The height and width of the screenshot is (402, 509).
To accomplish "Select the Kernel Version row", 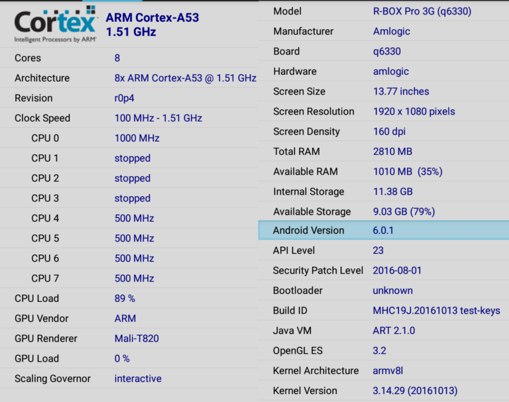I will click(x=384, y=391).
